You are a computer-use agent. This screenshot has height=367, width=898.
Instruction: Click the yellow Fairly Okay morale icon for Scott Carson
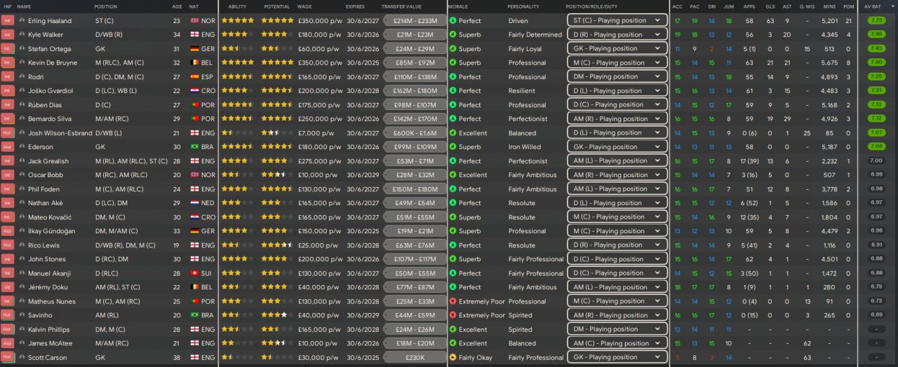click(453, 357)
